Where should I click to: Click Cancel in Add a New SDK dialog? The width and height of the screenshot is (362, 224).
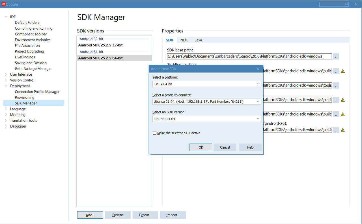225,147
